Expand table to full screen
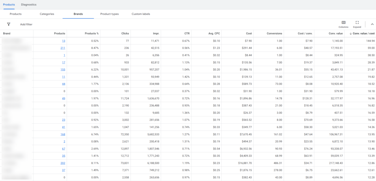 (357, 24)
